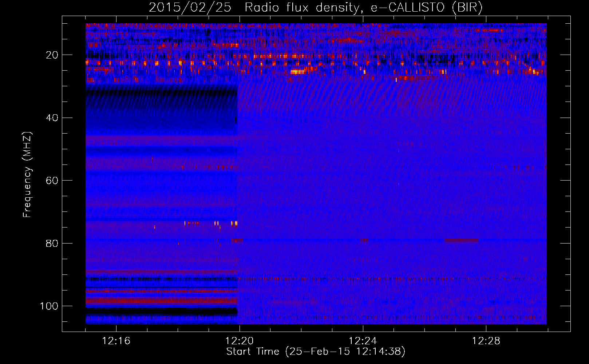589x364 pixels.
Task: Click the 'Frequency (MHZ)' axis label
Action: coord(28,175)
